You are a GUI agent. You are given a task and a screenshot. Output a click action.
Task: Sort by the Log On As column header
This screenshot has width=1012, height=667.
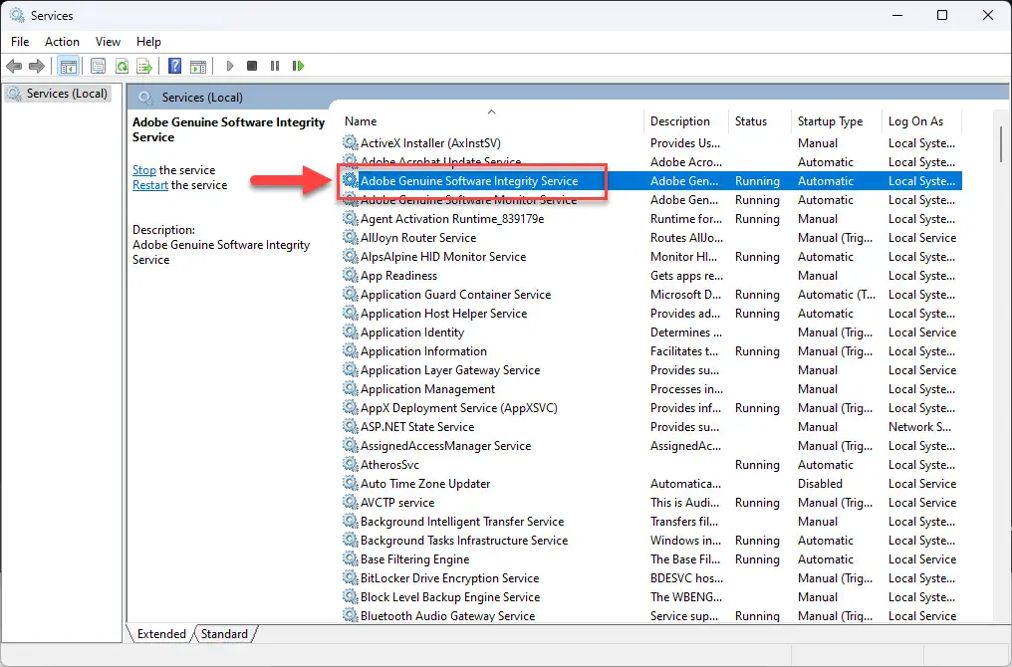point(922,121)
